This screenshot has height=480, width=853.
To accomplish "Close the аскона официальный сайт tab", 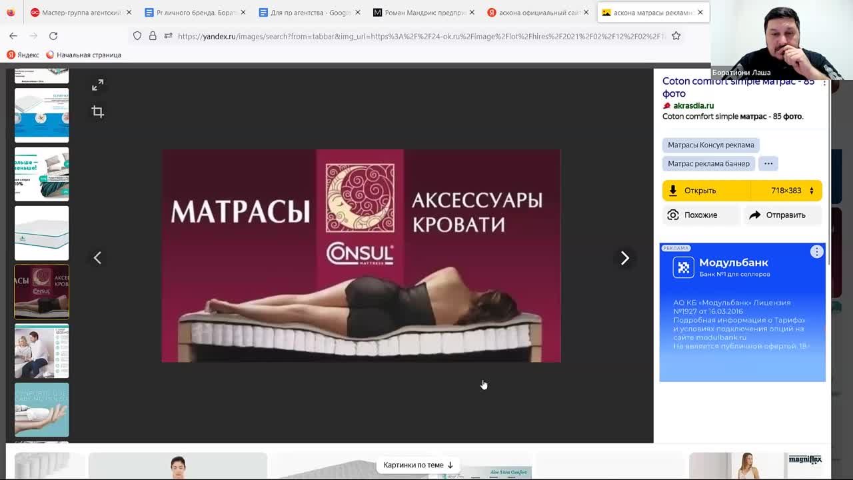I will [x=586, y=12].
